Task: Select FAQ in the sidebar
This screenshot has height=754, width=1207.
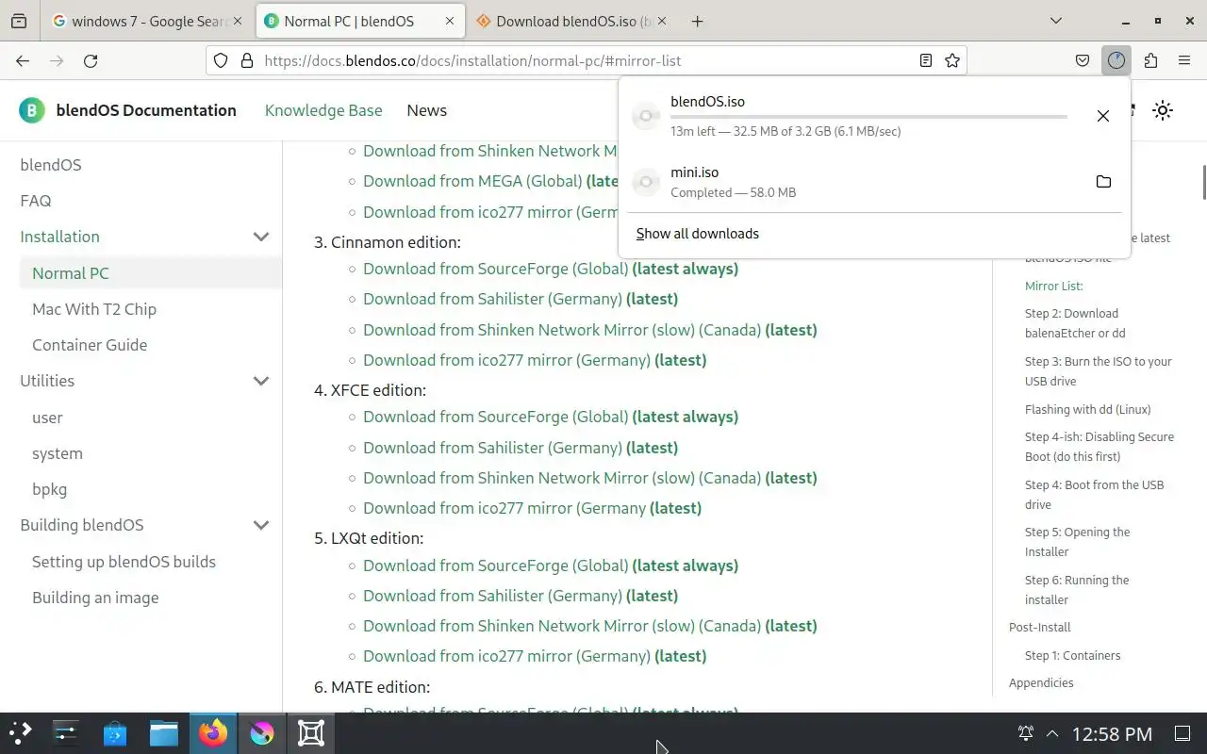Action: (x=36, y=201)
